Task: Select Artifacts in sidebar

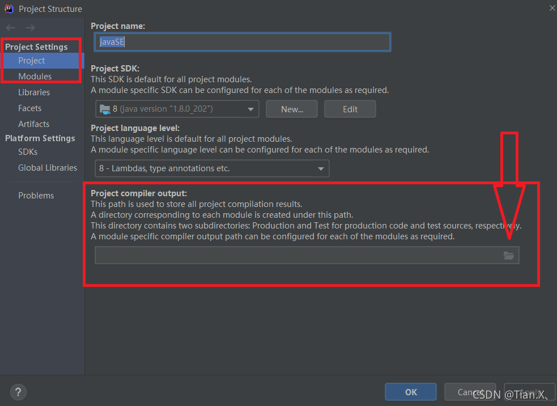Action: (x=34, y=124)
